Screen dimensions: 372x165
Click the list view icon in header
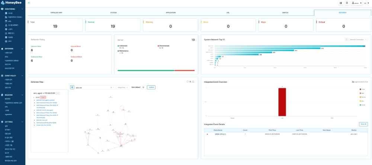point(341,3)
